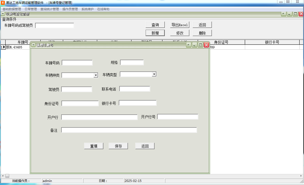
Task: Open the 在线帮助 menu
Action: [104, 8]
